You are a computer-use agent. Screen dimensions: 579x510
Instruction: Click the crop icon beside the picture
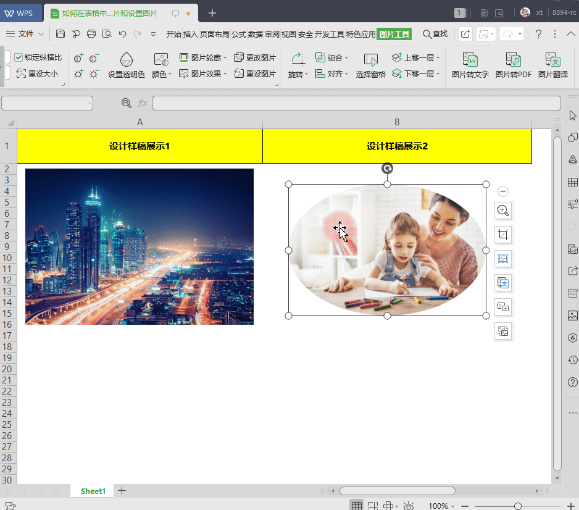(503, 235)
